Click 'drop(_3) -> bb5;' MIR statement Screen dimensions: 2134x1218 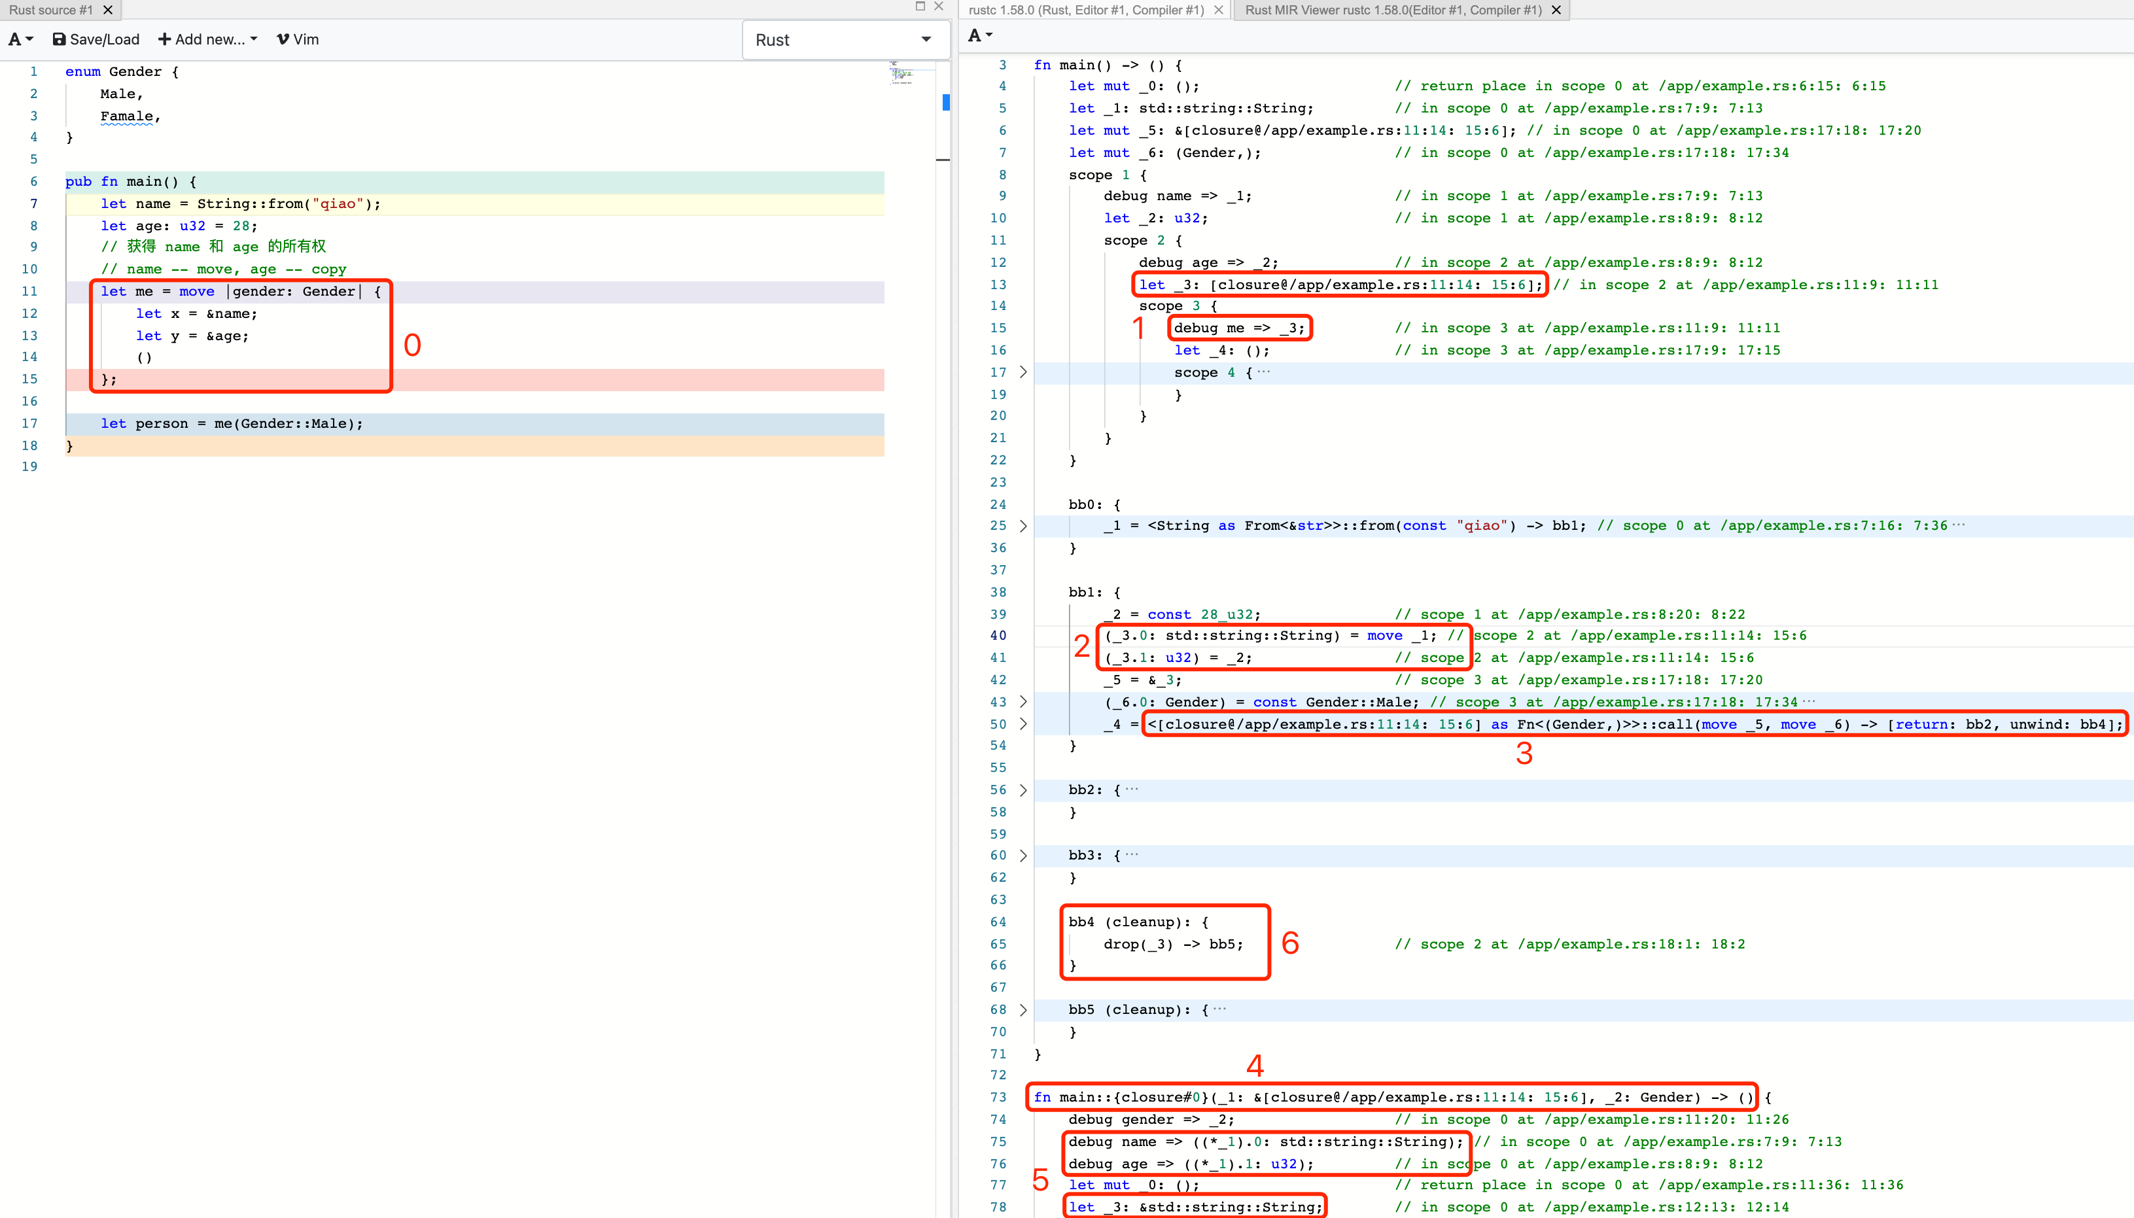(x=1174, y=944)
